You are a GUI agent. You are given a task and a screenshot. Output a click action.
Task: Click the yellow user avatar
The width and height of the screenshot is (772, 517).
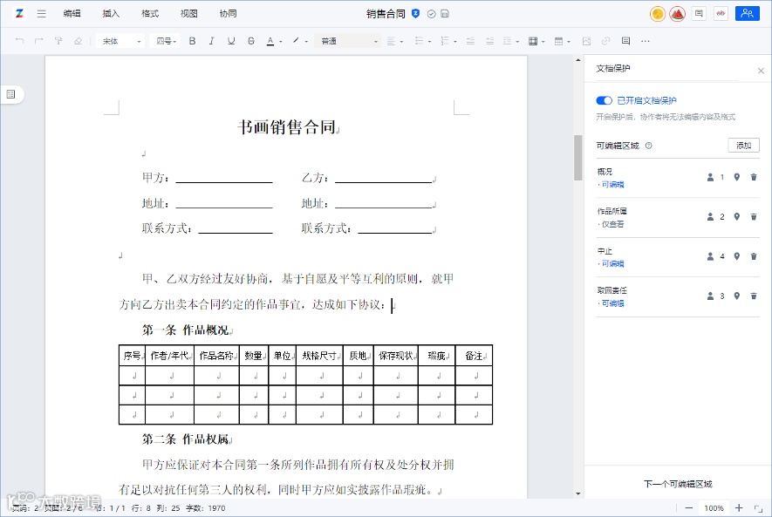657,14
